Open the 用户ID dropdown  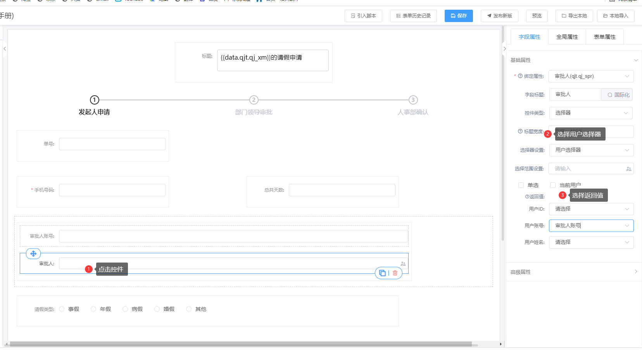tap(591, 209)
